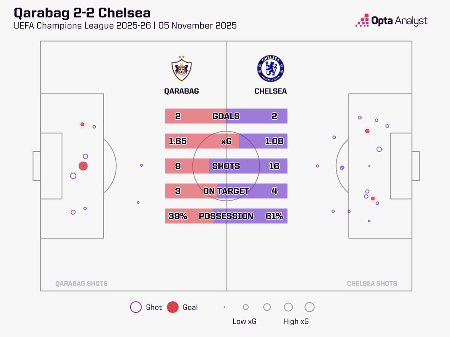This screenshot has height=337, width=450.
Task: Click the CHELSEA SHOTS pitch label
Action: click(x=372, y=284)
